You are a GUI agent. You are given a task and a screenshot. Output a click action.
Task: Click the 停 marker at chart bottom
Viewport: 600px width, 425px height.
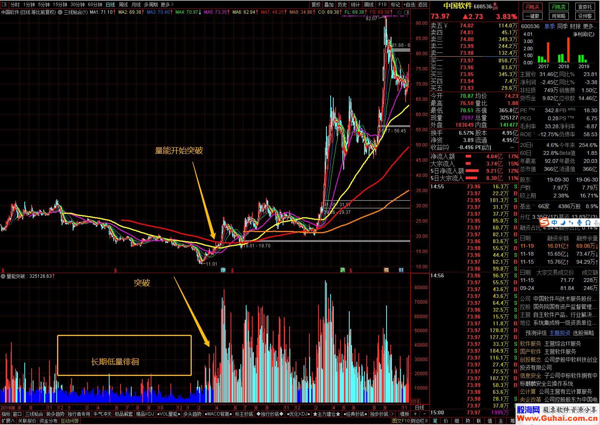223,270
